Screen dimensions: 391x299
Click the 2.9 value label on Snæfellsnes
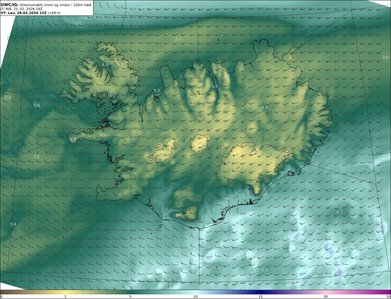coord(103,135)
